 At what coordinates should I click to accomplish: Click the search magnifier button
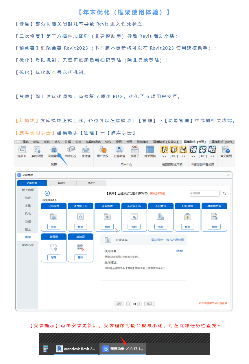pyautogui.click(x=224, y=193)
